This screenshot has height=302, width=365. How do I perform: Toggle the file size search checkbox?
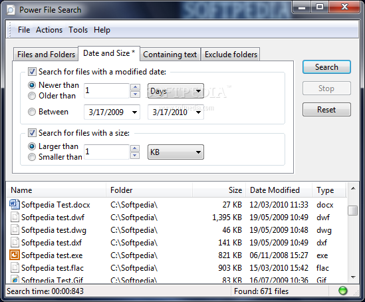click(32, 133)
